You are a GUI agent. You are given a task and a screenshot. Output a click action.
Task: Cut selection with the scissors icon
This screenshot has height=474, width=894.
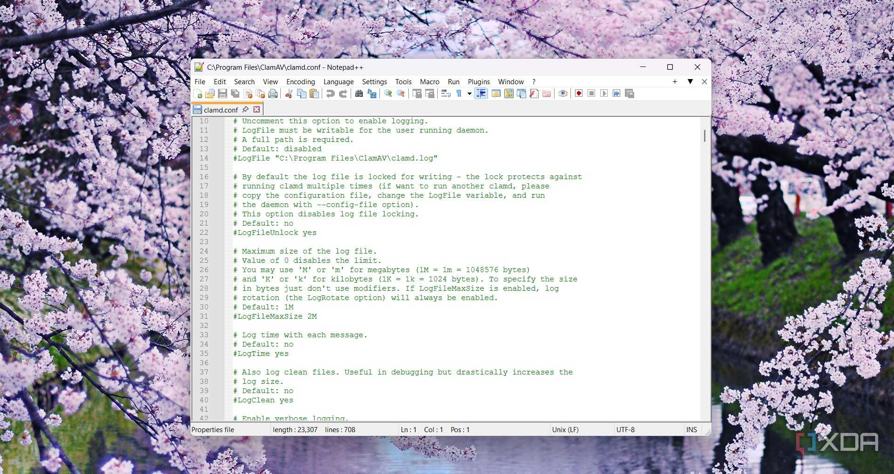(289, 94)
